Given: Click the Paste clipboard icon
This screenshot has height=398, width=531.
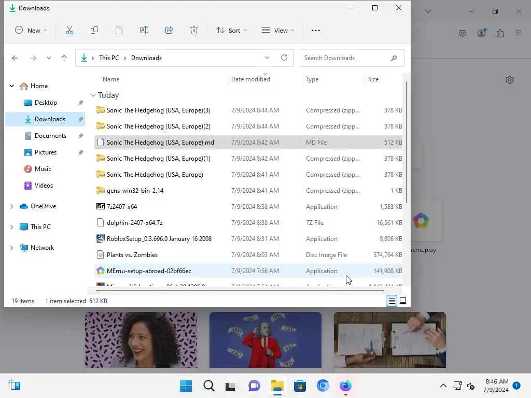Looking at the screenshot, I should pos(119,31).
